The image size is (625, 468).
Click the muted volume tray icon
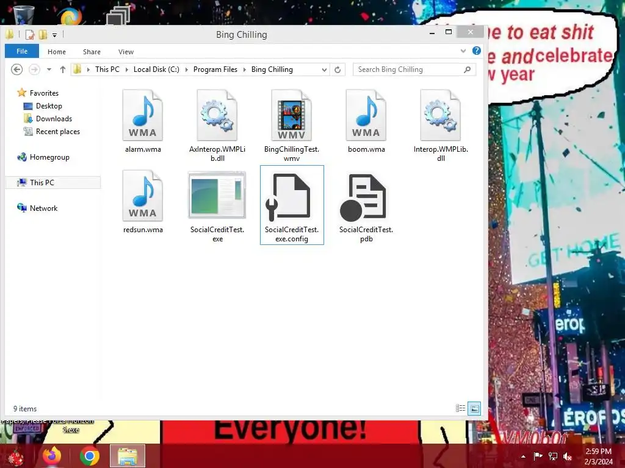point(568,456)
